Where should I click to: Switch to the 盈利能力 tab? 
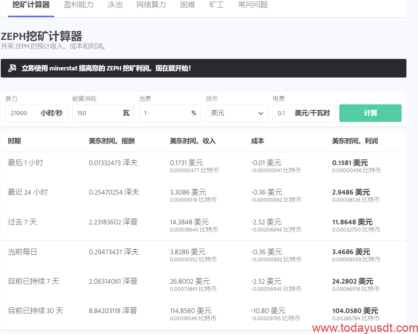point(78,5)
